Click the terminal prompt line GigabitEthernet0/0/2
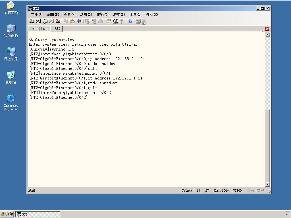 (x=58, y=97)
